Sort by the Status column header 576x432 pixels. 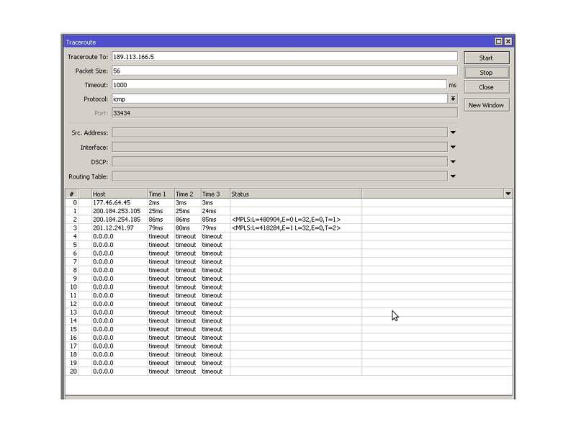[296, 194]
